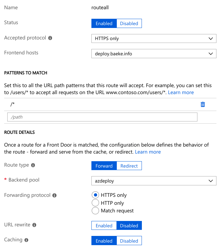
Task: Open Learn more link under Route Details
Action: [x=148, y=152]
